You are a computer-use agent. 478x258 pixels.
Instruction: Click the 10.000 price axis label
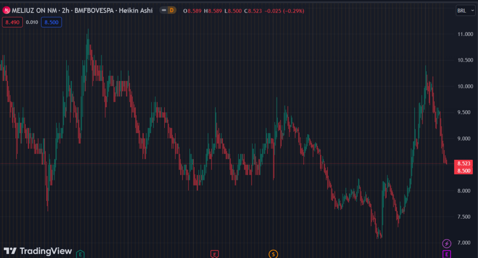click(465, 86)
